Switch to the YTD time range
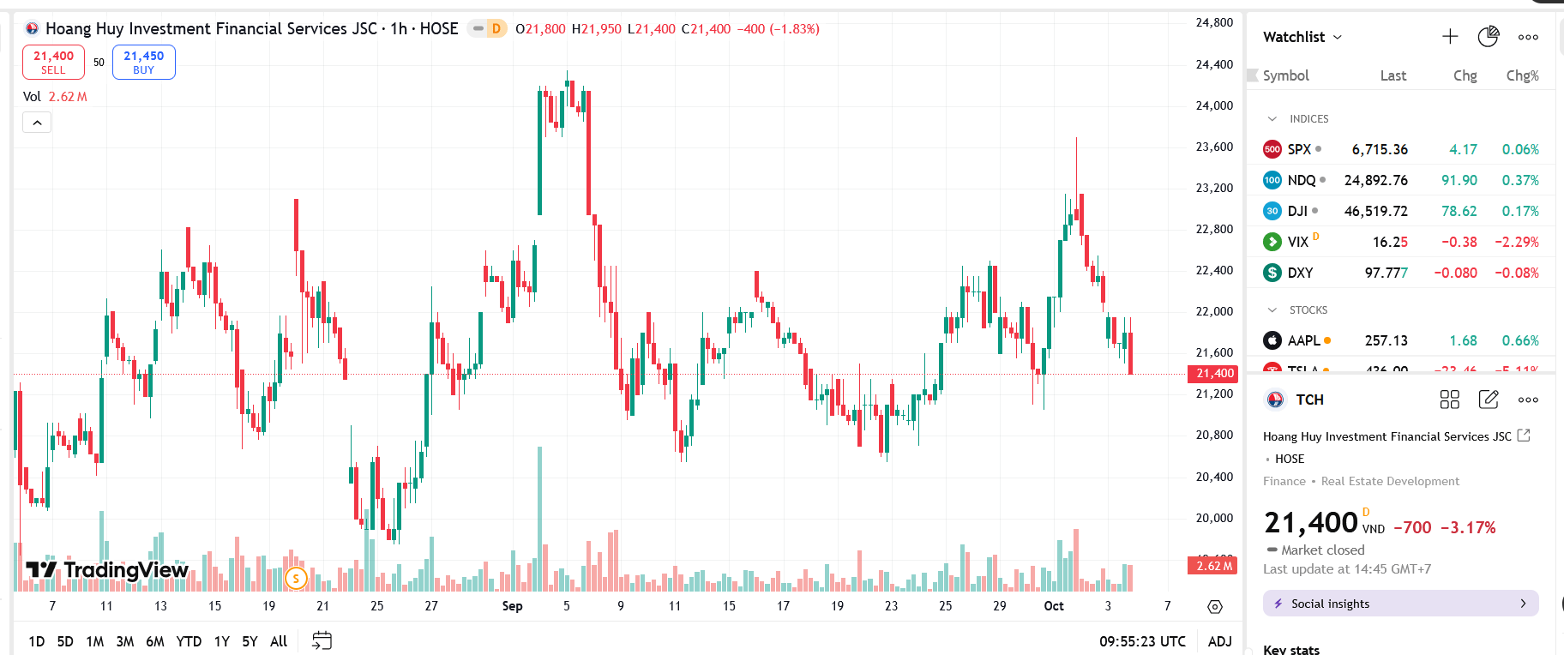 [x=189, y=641]
